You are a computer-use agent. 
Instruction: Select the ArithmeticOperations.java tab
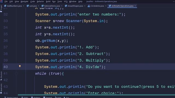coord(122,6)
